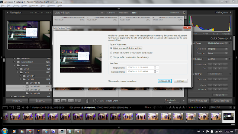238x134 pixels.
Task: Click Navigator preview image
Action: click(x=29, y=35)
